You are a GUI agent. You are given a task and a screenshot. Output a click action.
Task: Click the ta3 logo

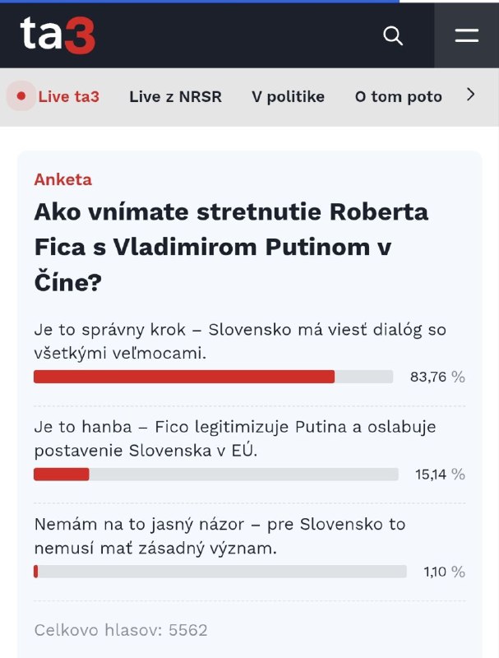[58, 35]
